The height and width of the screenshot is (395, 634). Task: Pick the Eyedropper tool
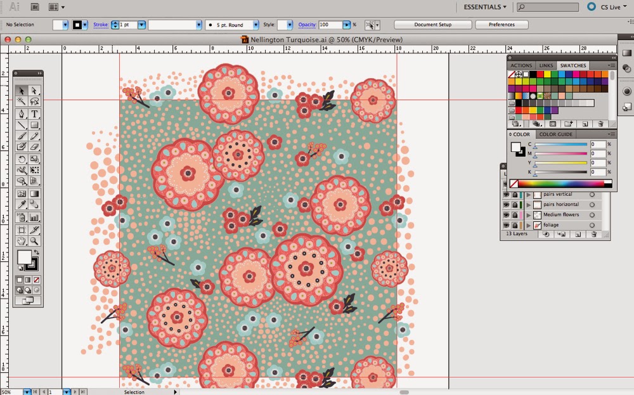[x=22, y=204]
